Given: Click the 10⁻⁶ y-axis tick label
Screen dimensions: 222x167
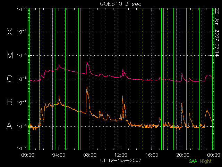Looking at the screenshot, I should click(x=22, y=79).
